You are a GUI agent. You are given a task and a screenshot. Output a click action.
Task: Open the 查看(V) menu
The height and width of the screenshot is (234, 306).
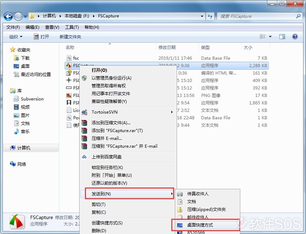click(x=52, y=27)
